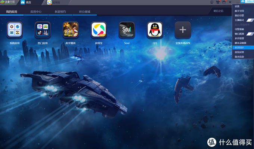
Task: Select the 新游预约 tab
Action: pyautogui.click(x=60, y=12)
